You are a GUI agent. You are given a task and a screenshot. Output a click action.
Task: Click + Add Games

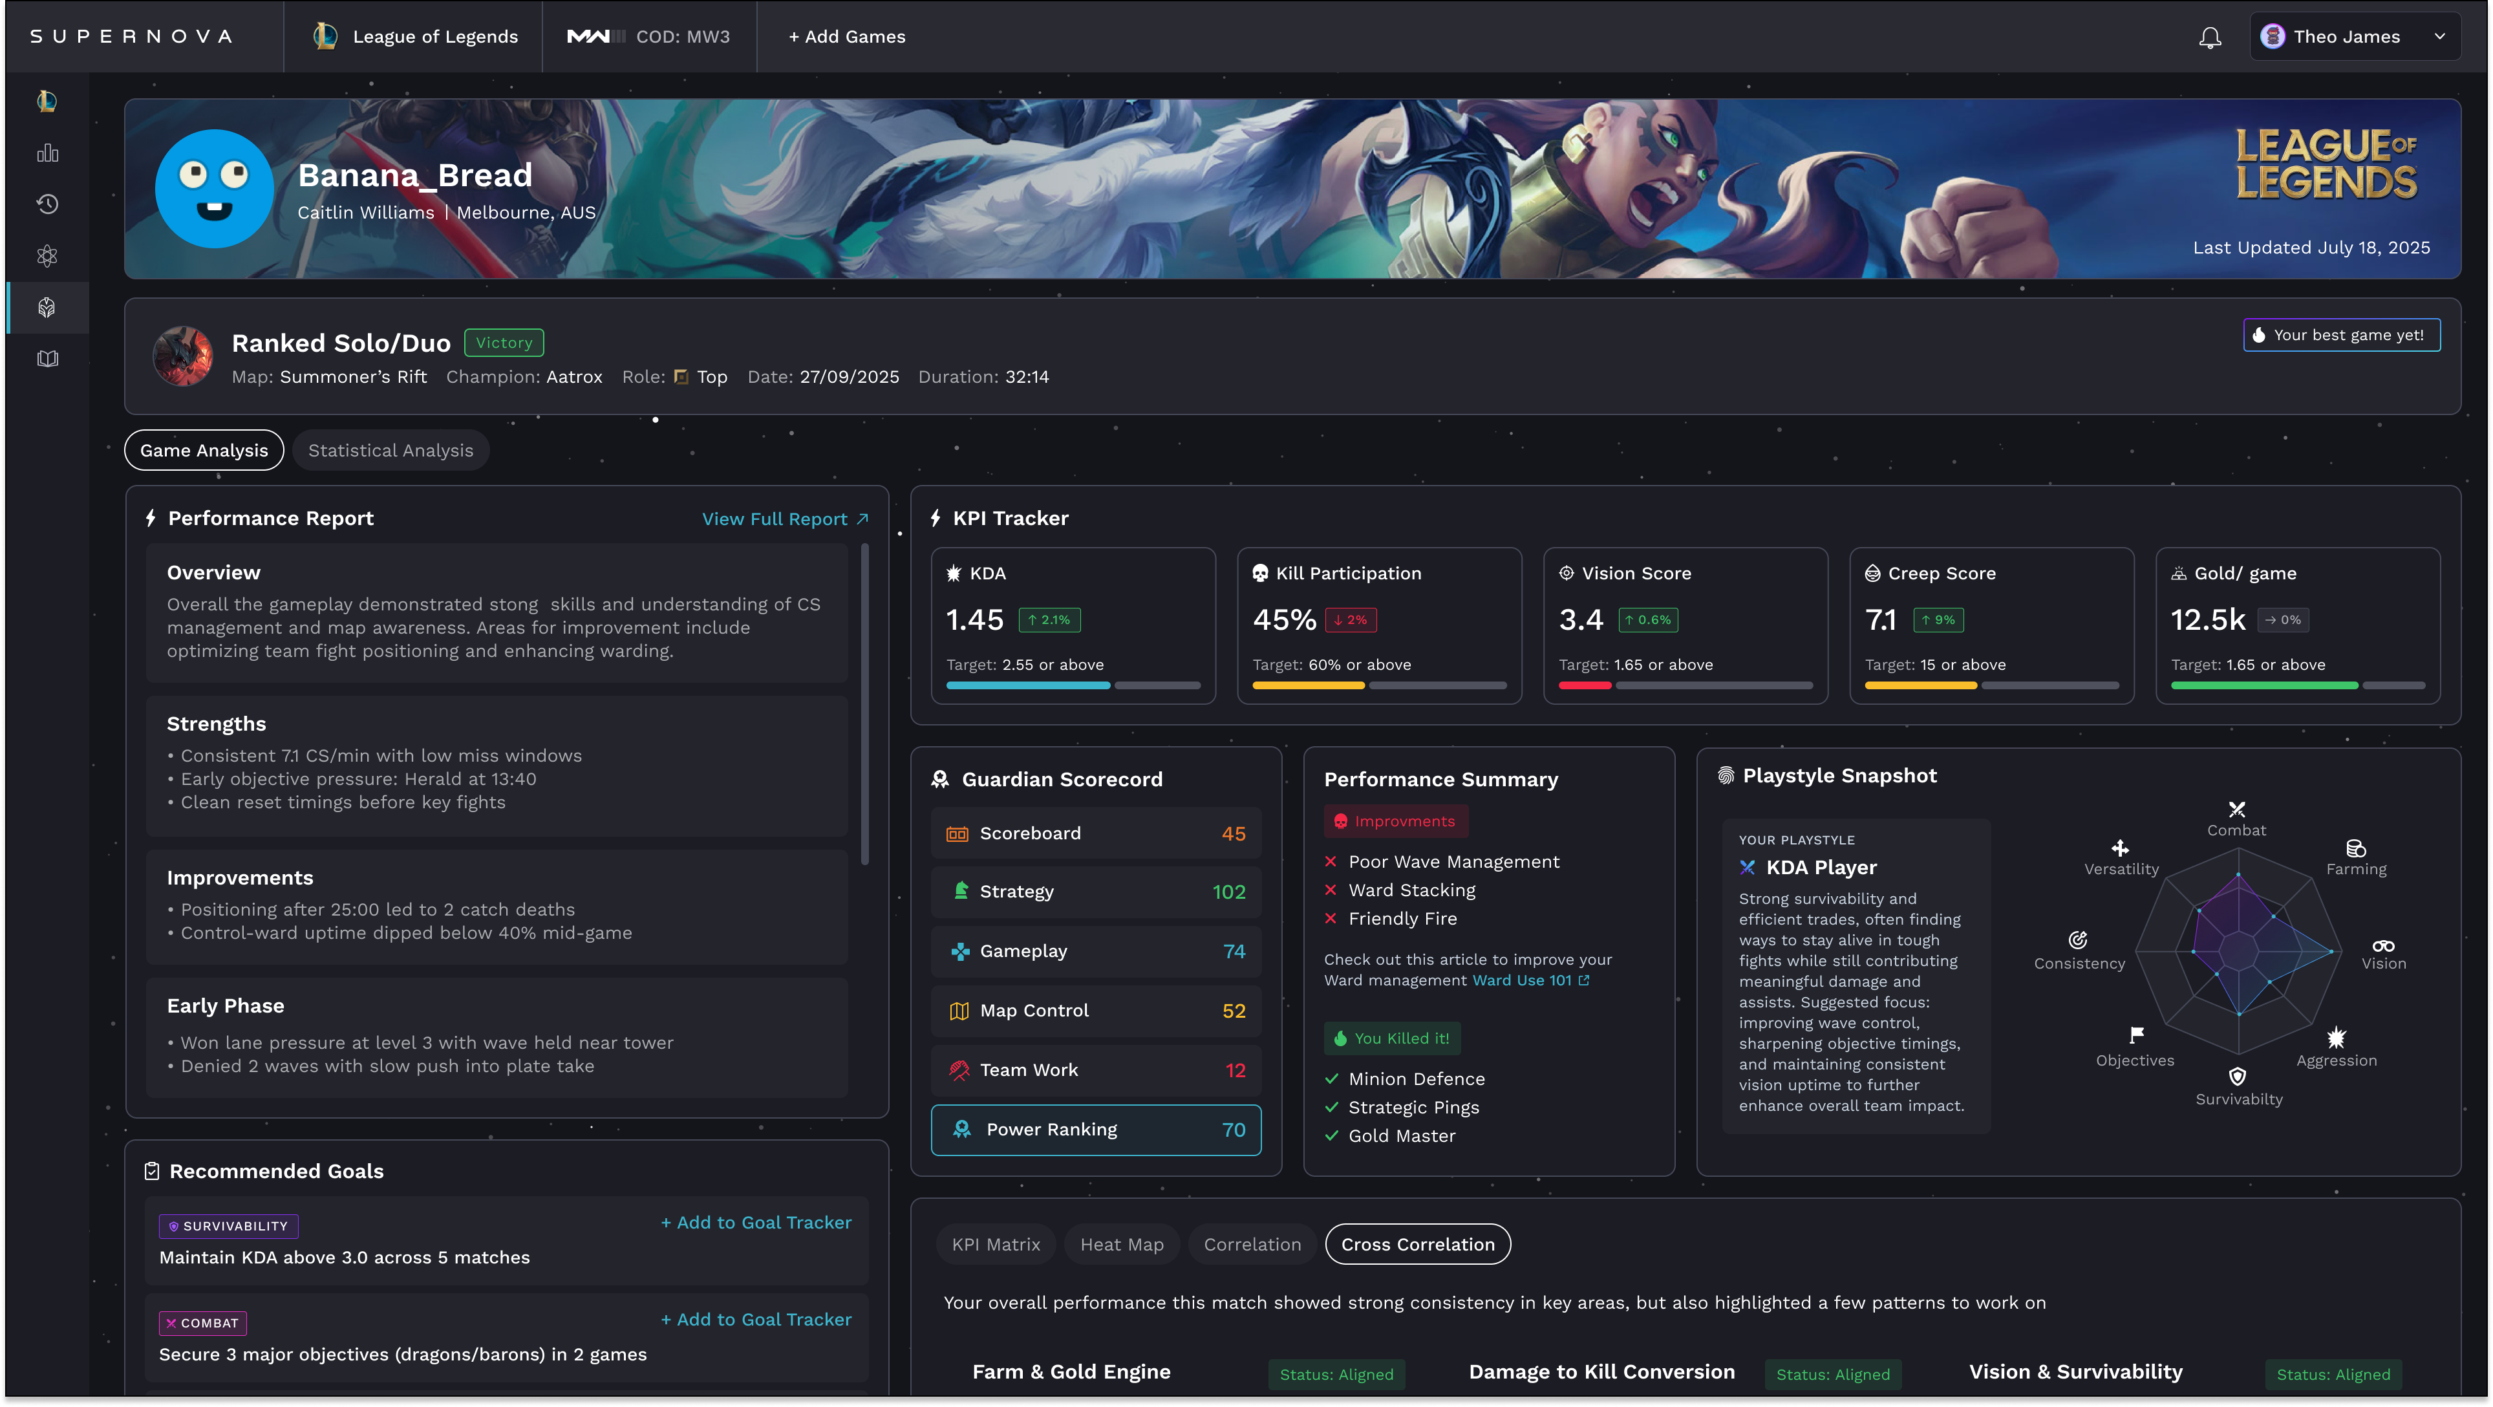(x=847, y=37)
